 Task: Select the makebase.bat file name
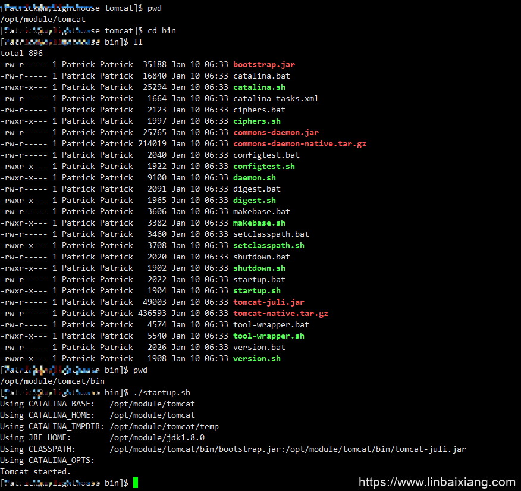point(262,211)
